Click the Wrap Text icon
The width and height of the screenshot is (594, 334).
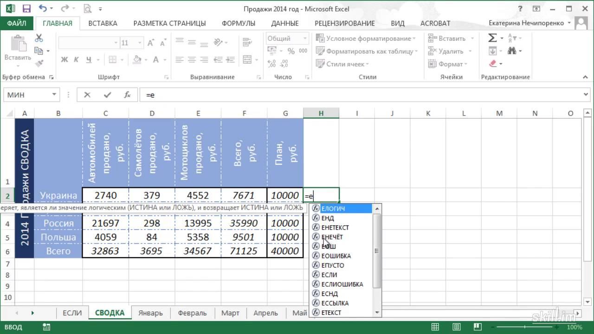247,43
